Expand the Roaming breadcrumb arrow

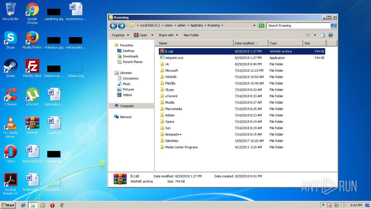222,26
